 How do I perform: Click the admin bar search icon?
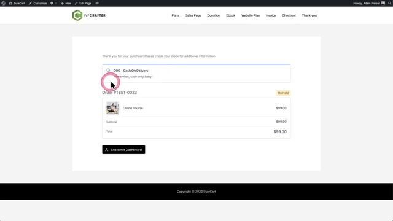[x=389, y=3]
